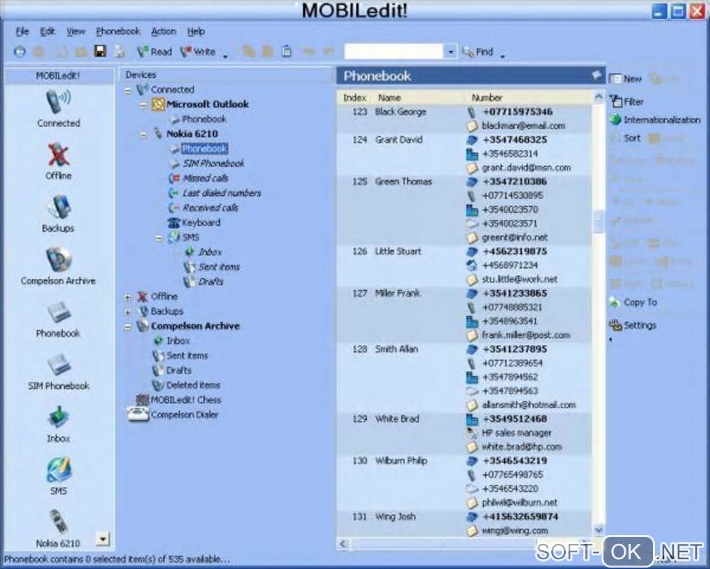710x569 pixels.
Task: Click the back arrow toolbar icon
Action: point(19,51)
